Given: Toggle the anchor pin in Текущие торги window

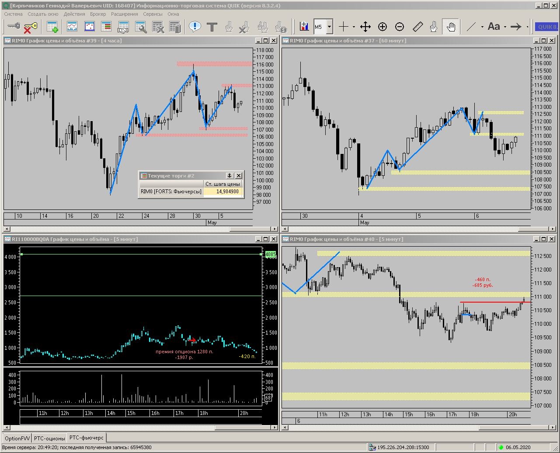Looking at the screenshot, I should coord(230,176).
